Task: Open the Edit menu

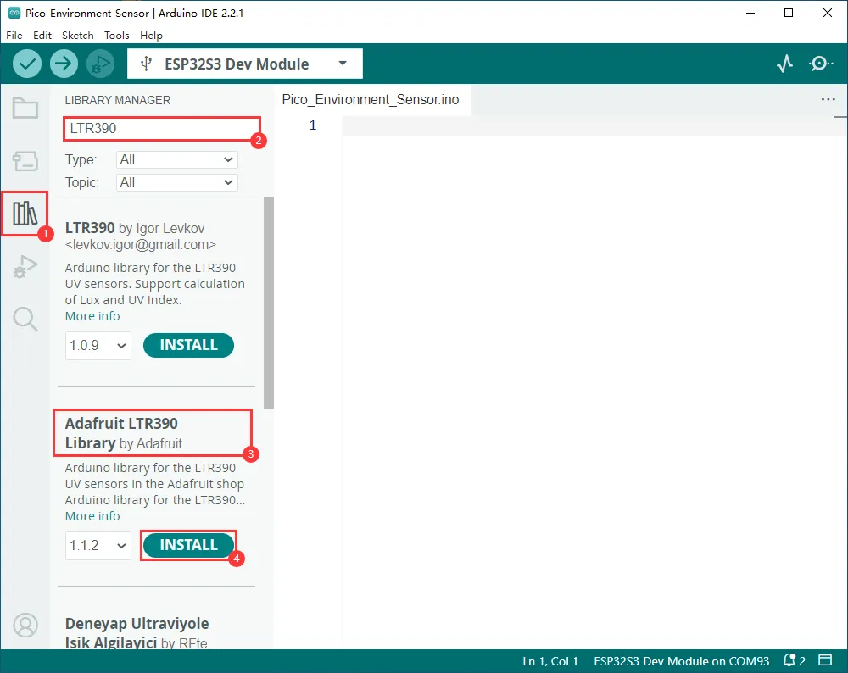Action: [x=42, y=35]
